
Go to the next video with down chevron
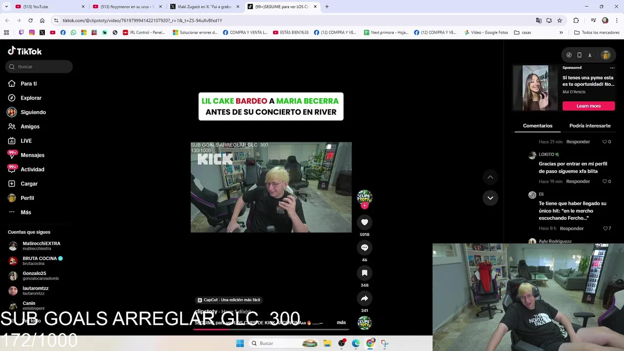(490, 198)
